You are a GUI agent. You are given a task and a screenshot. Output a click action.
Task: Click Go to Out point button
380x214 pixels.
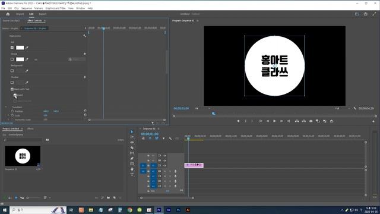click(288, 121)
